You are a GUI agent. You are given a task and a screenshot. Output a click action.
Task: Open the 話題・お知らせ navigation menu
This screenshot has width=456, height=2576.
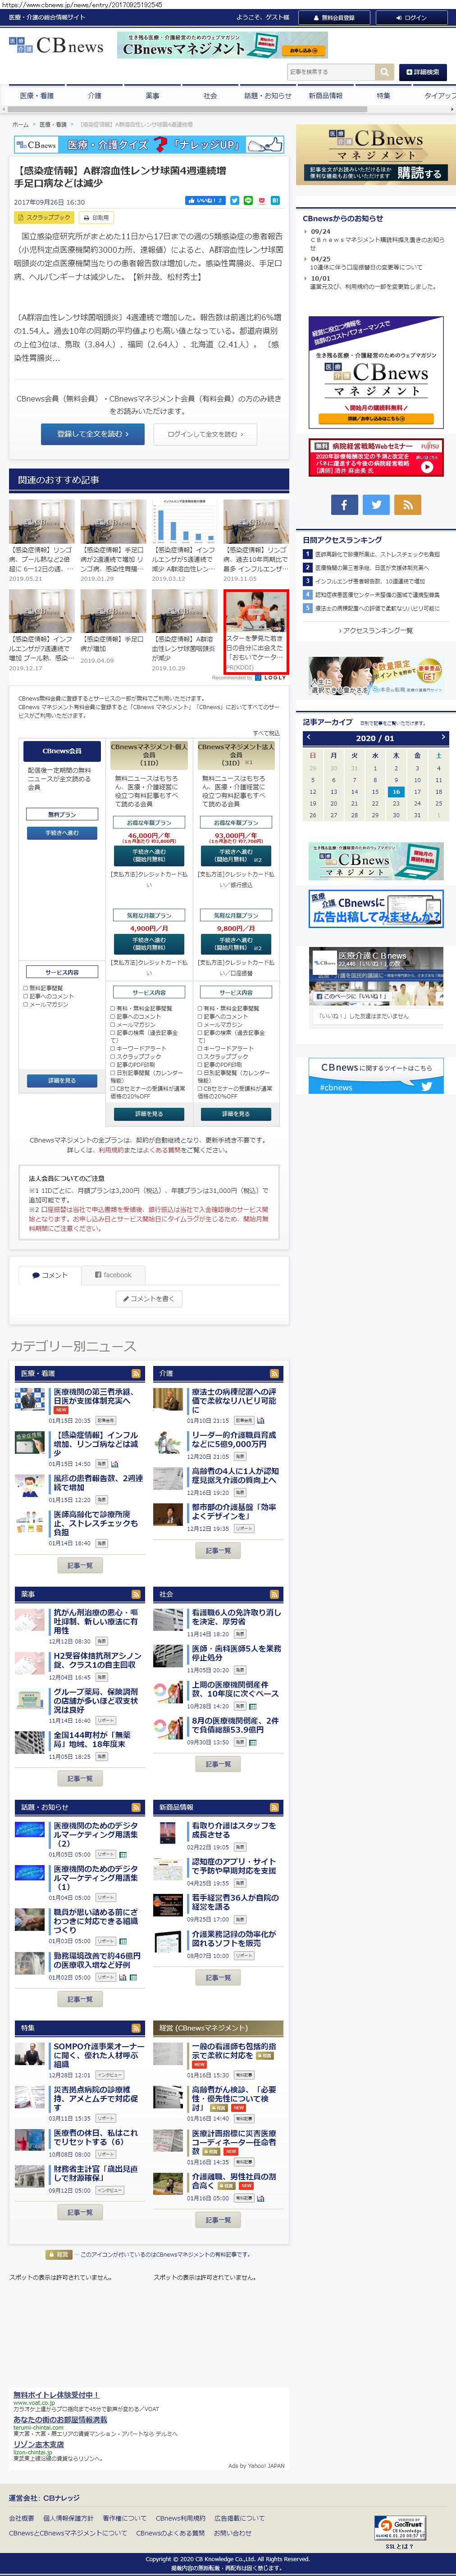(x=268, y=95)
